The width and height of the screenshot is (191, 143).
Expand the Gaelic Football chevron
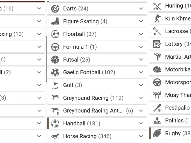pyautogui.click(x=141, y=72)
